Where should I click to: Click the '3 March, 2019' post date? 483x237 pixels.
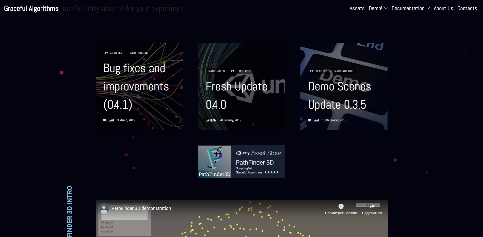(126, 120)
